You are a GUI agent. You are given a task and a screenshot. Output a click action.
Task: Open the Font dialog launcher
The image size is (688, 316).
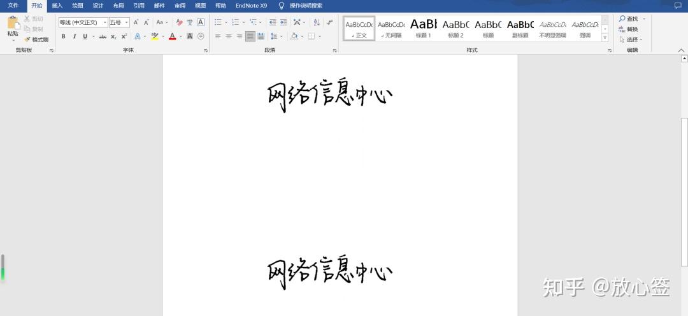tap(206, 51)
